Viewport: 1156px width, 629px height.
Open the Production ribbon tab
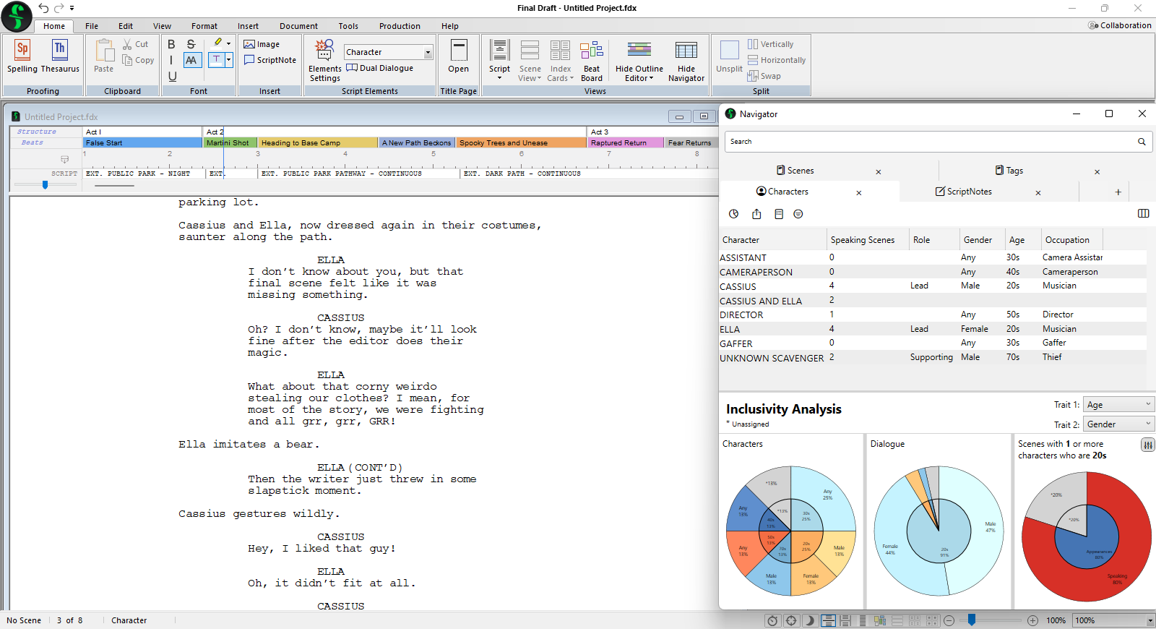pyautogui.click(x=400, y=26)
